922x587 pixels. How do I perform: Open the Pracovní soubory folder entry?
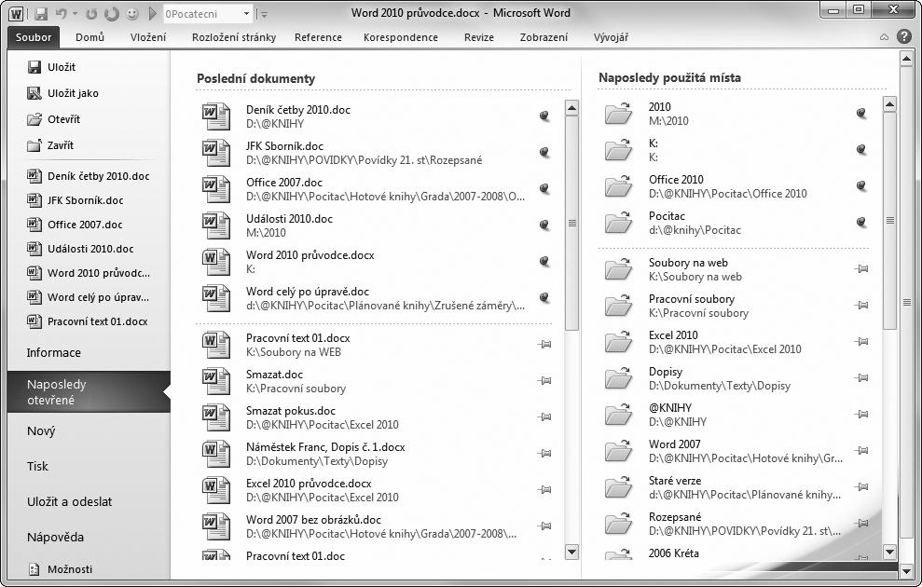click(735, 306)
